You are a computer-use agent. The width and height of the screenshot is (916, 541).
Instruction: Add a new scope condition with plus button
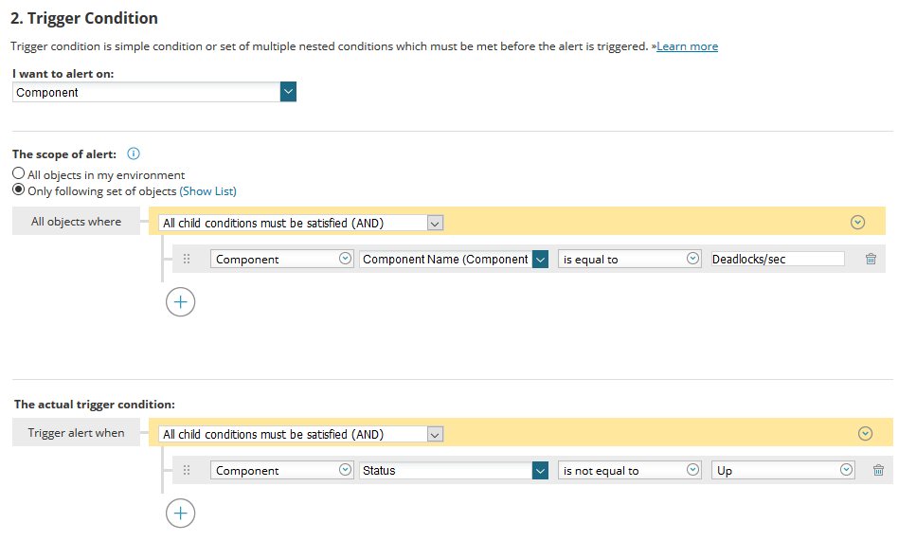pos(181,302)
